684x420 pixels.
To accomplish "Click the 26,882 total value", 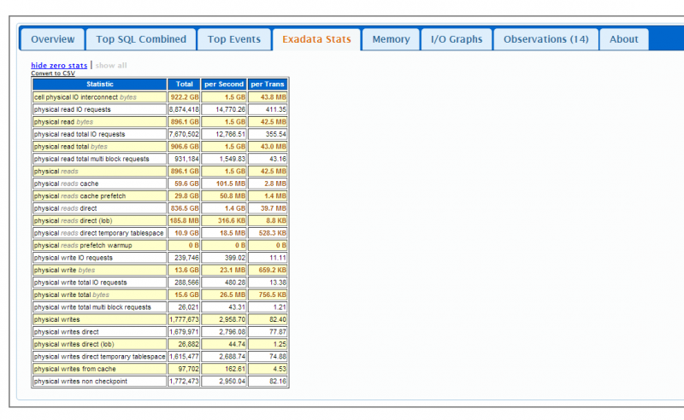I will click(188, 344).
